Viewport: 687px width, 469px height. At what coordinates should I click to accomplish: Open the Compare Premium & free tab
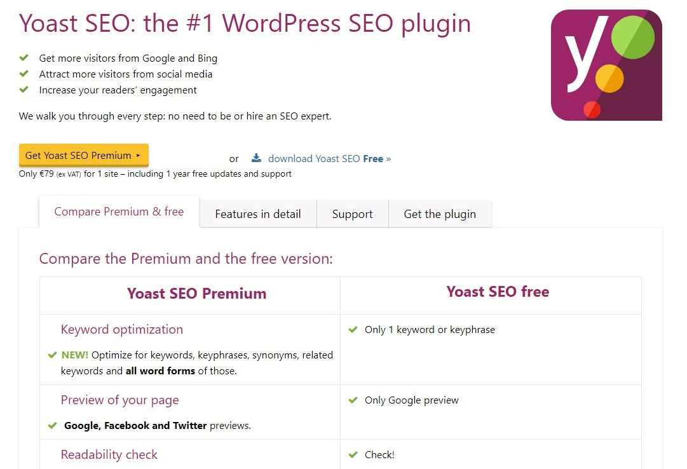pos(119,212)
